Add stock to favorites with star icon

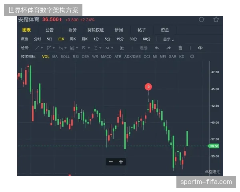click(x=216, y=20)
